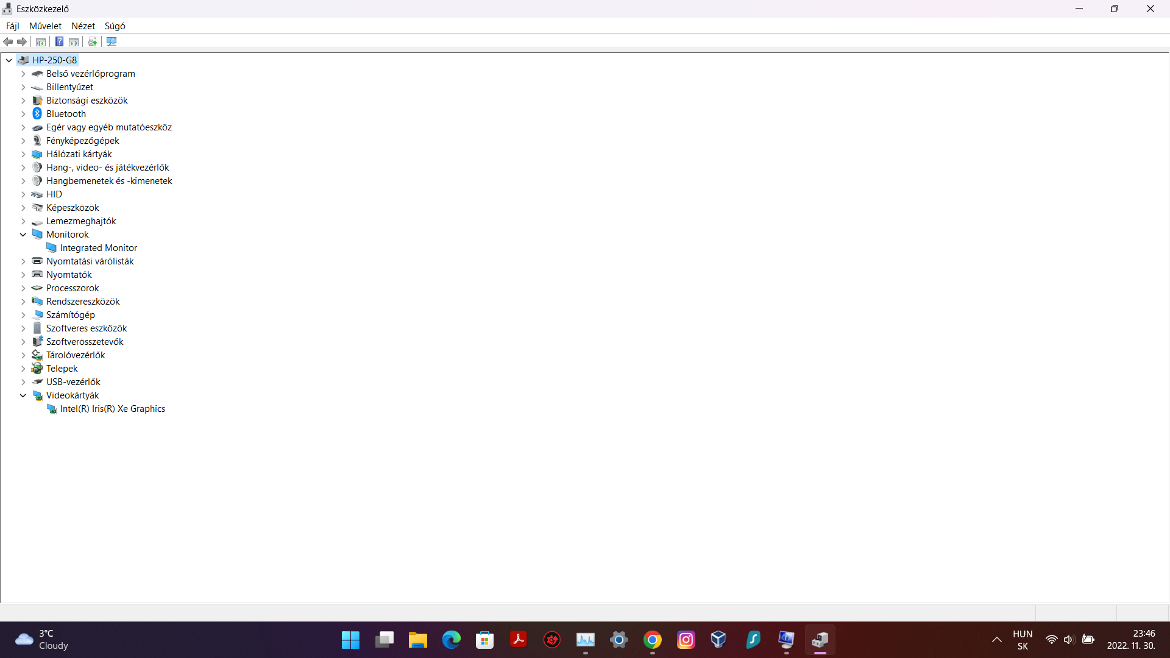Expand the Lemezmeghajtók category
The height and width of the screenshot is (658, 1170).
(23, 221)
